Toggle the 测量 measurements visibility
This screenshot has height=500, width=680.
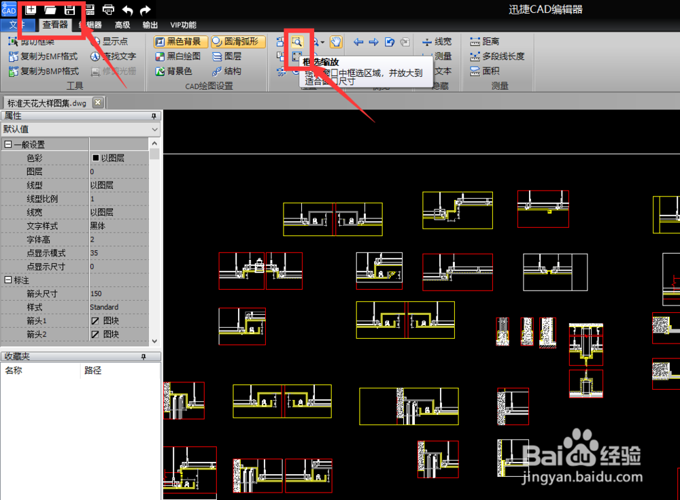437,56
